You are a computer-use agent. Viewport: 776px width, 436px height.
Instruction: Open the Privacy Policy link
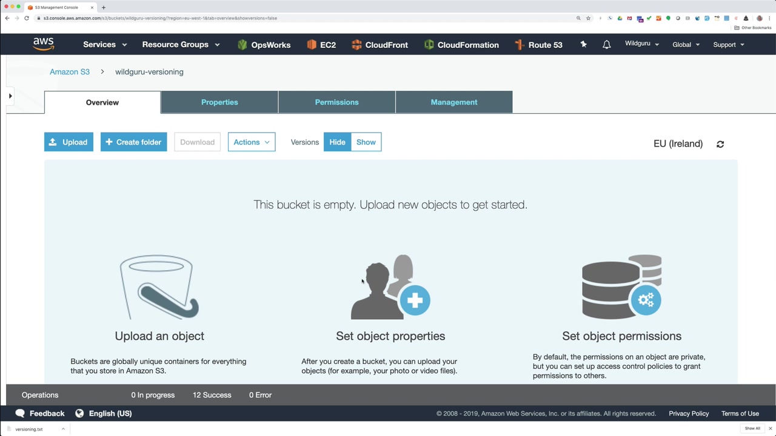(x=689, y=414)
